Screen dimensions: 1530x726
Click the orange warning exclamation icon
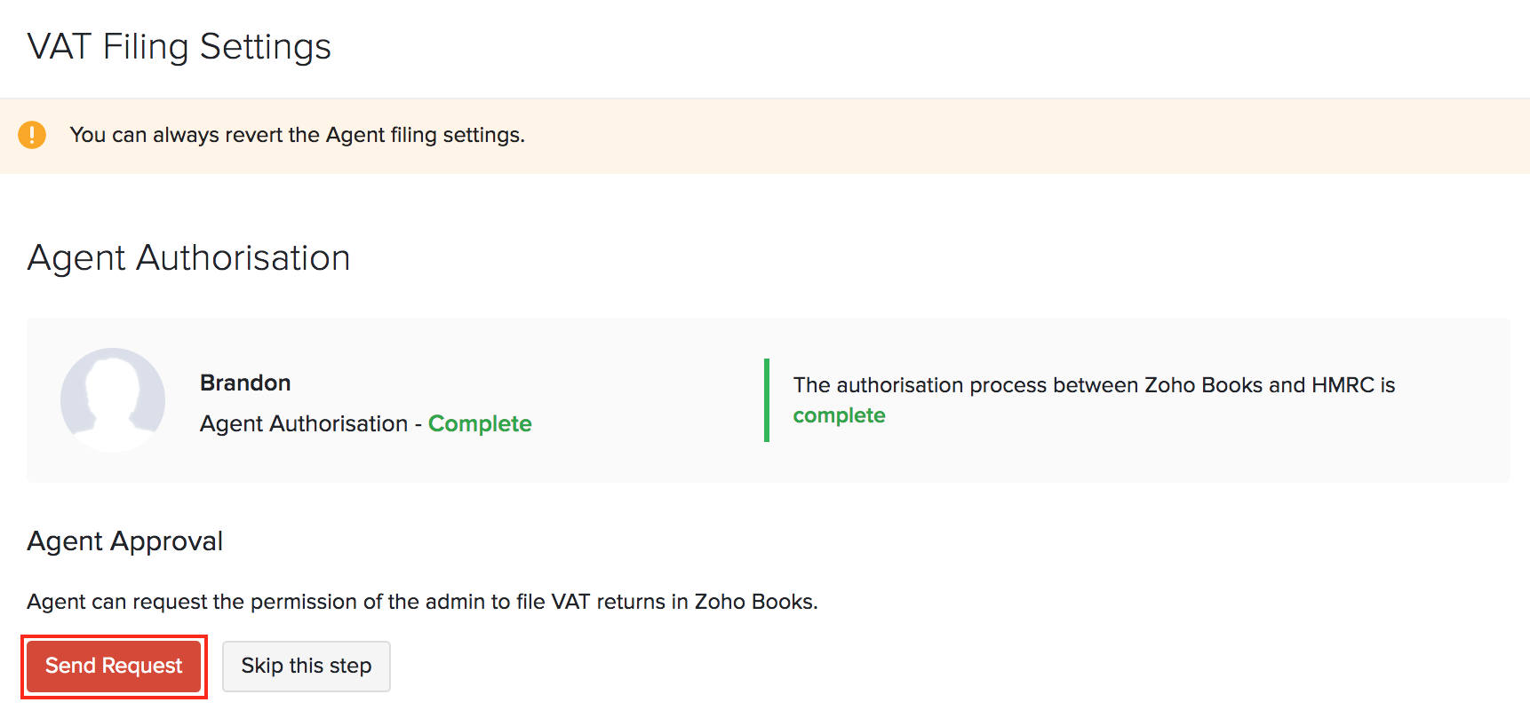[32, 135]
